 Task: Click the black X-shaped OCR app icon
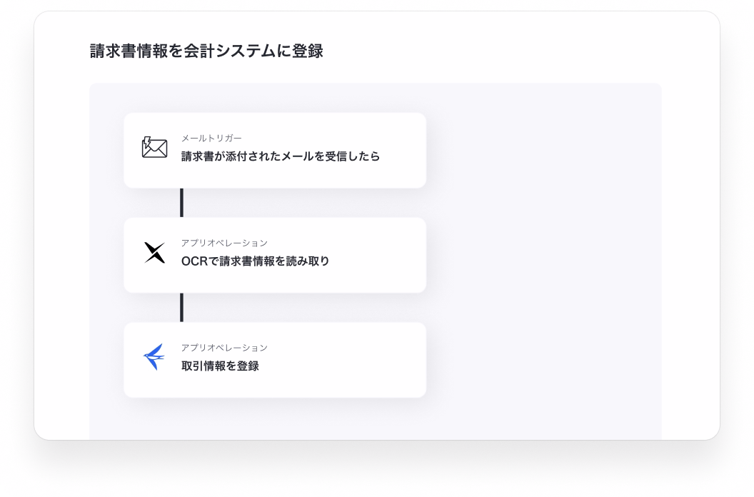coord(154,253)
